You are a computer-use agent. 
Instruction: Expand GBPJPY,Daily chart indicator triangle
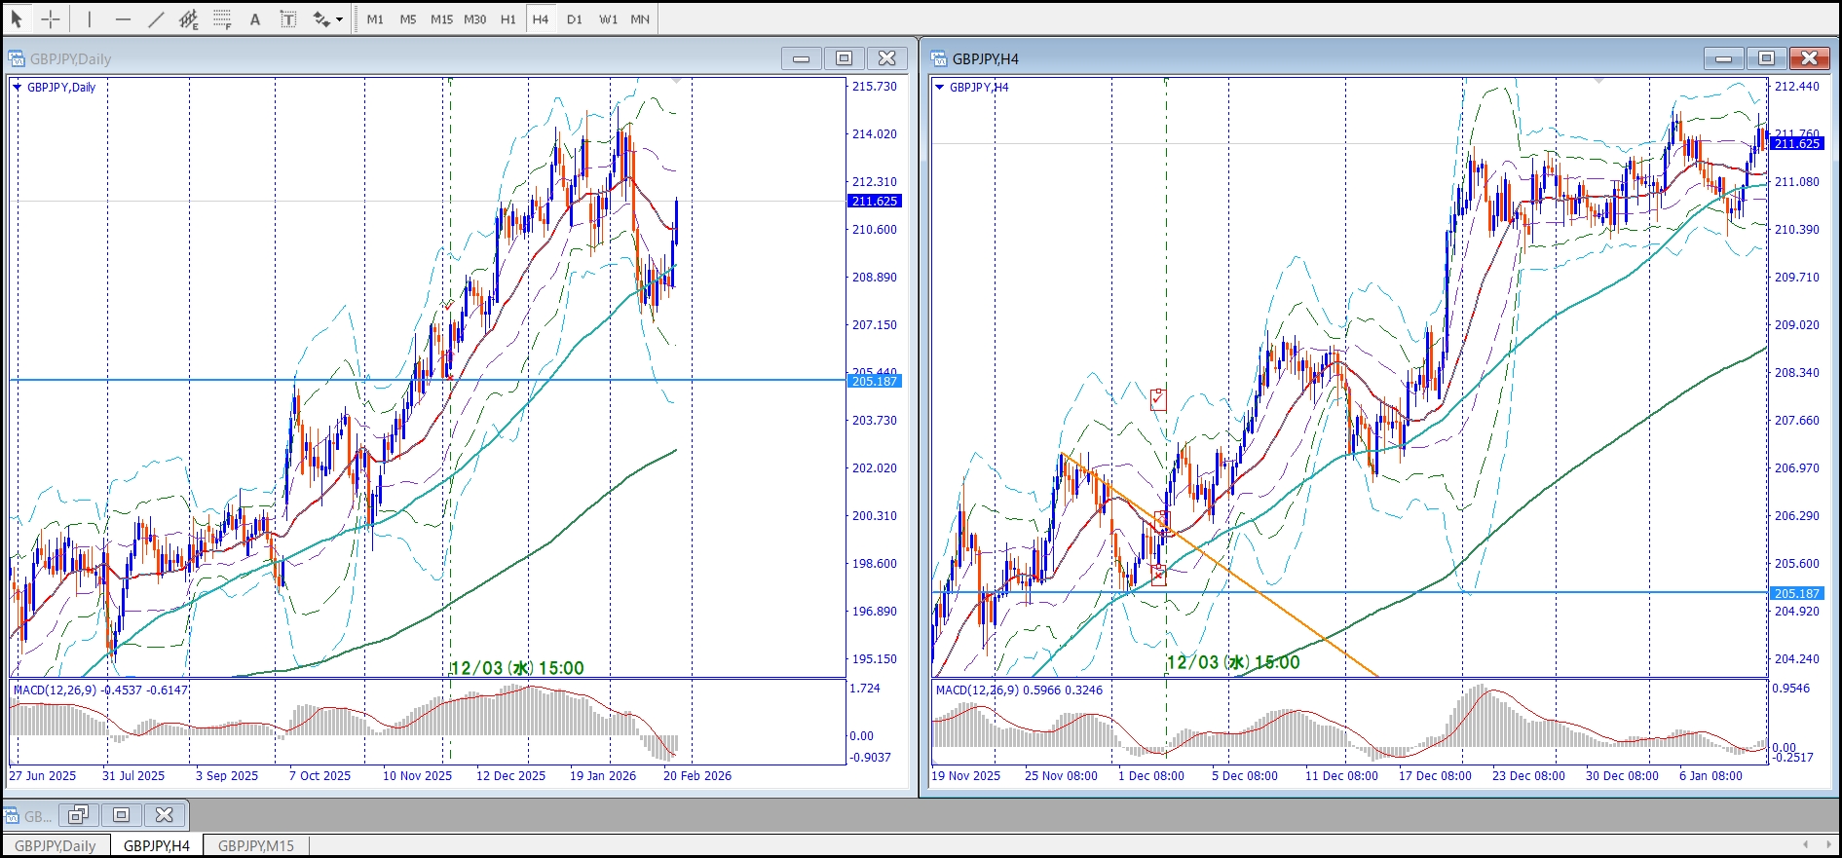[18, 87]
